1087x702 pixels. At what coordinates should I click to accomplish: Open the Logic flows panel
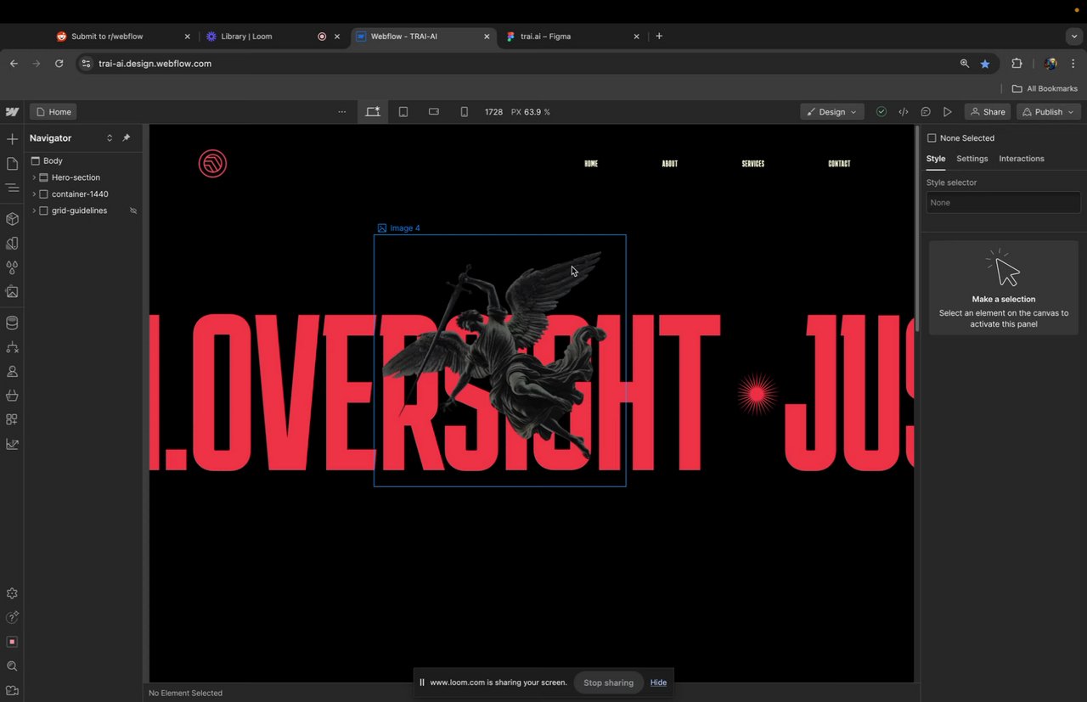coord(12,347)
